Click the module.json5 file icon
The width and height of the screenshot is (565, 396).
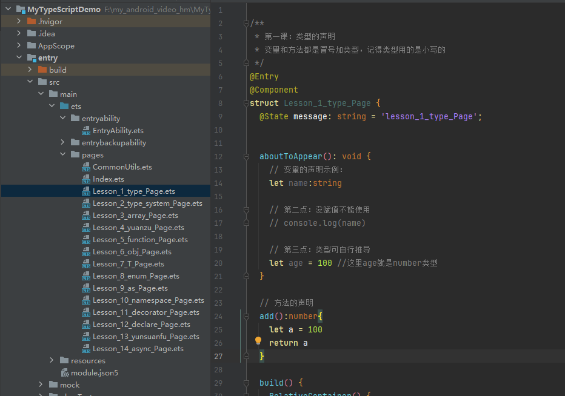64,373
